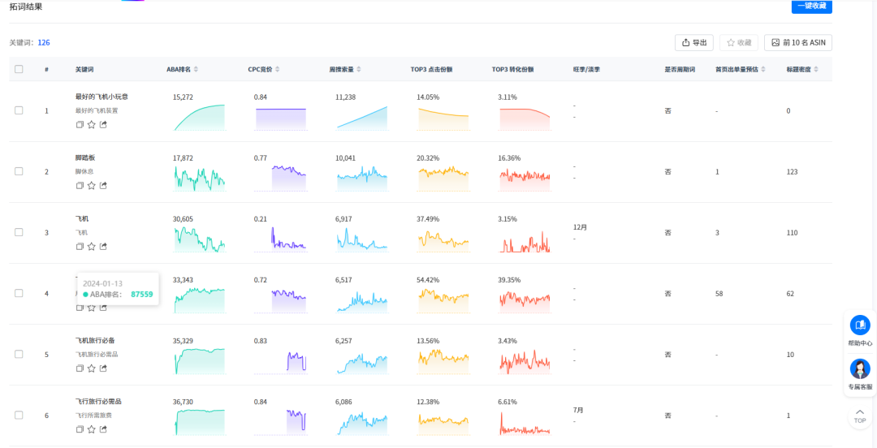The height and width of the screenshot is (448, 877).
Task: Click share icon for 飞机 keyword
Action: (103, 246)
